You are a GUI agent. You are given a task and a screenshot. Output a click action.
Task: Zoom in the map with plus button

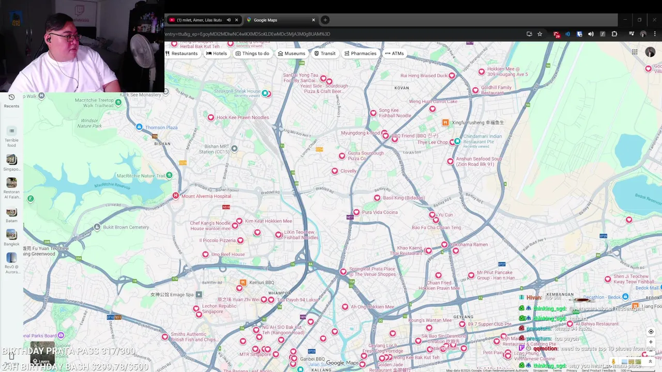651,342
